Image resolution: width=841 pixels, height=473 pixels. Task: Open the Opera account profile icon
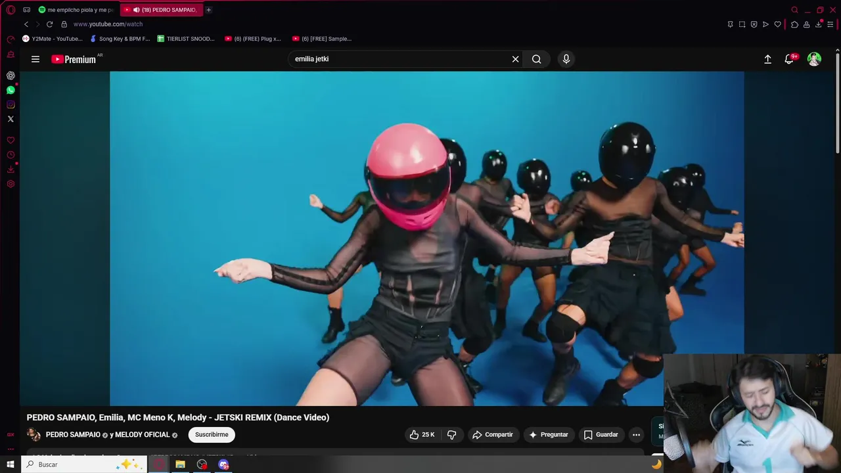pyautogui.click(x=806, y=24)
